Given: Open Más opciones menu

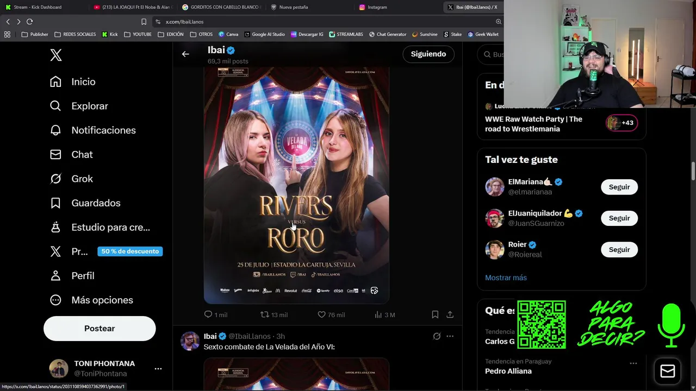Looking at the screenshot, I should click(x=91, y=300).
